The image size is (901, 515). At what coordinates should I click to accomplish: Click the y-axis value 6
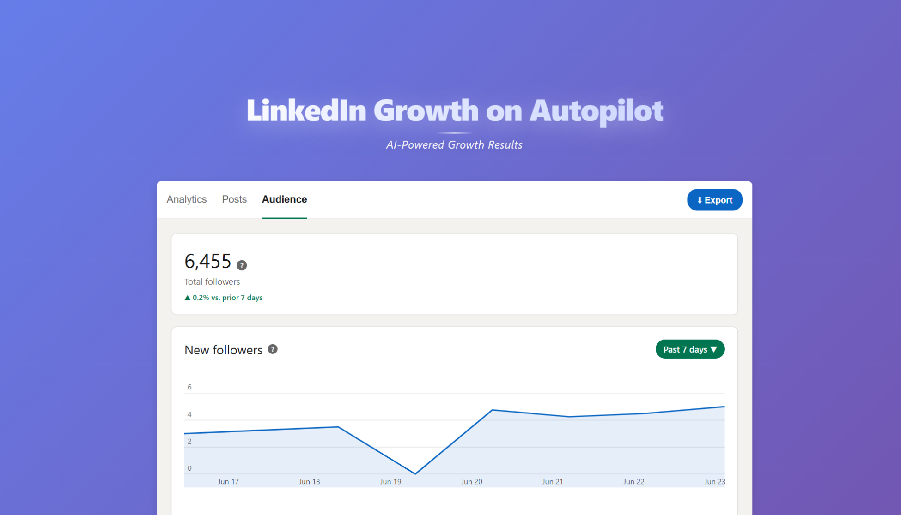[189, 387]
